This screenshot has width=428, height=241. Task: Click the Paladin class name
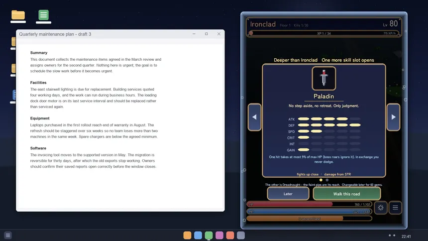[x=323, y=96]
